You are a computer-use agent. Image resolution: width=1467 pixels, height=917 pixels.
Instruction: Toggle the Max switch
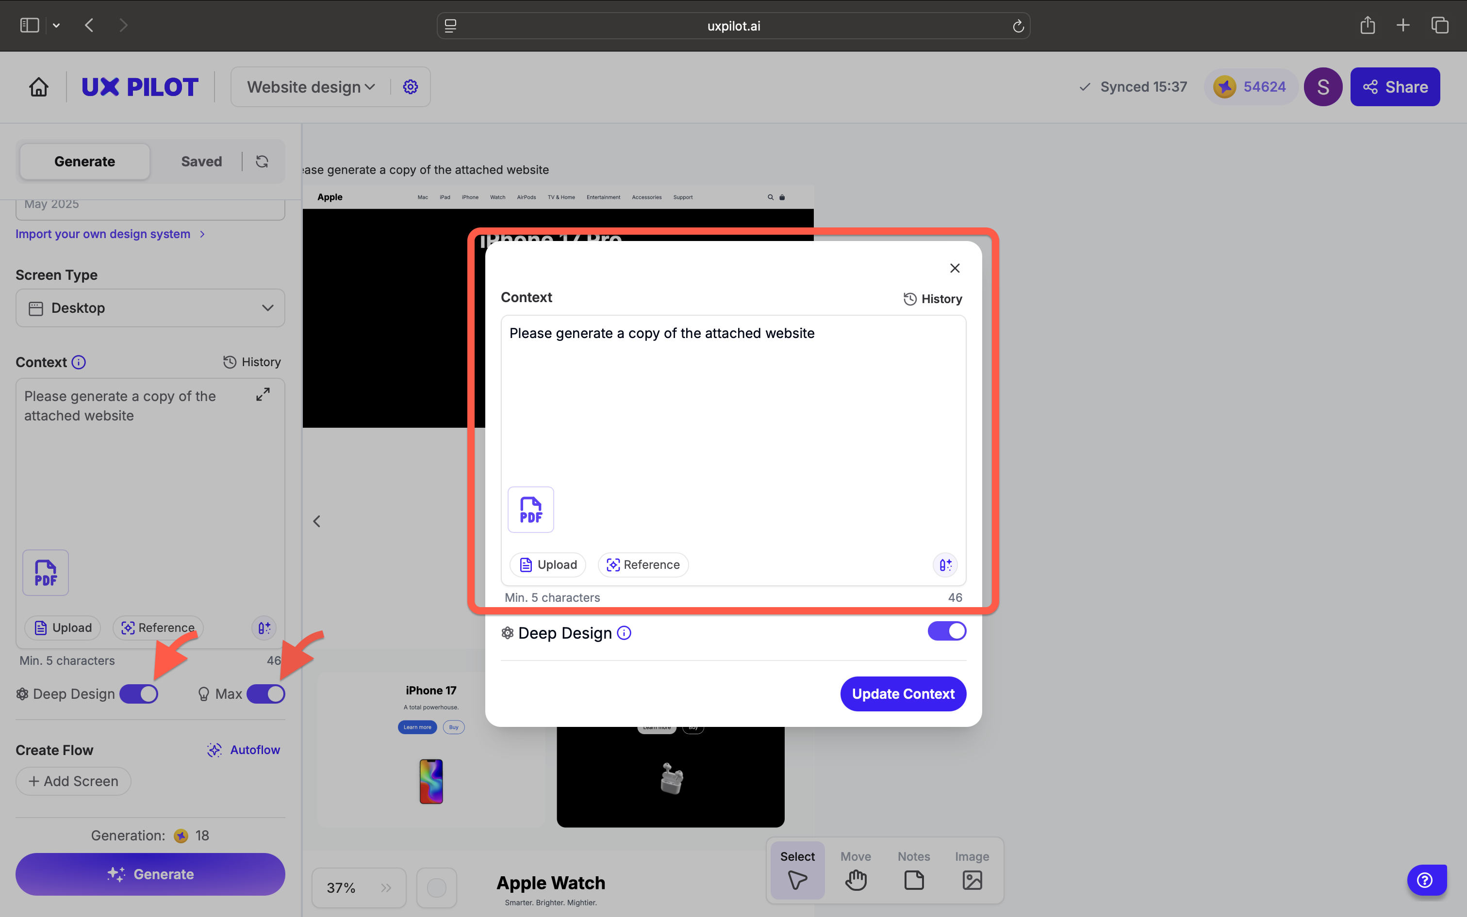[266, 694]
